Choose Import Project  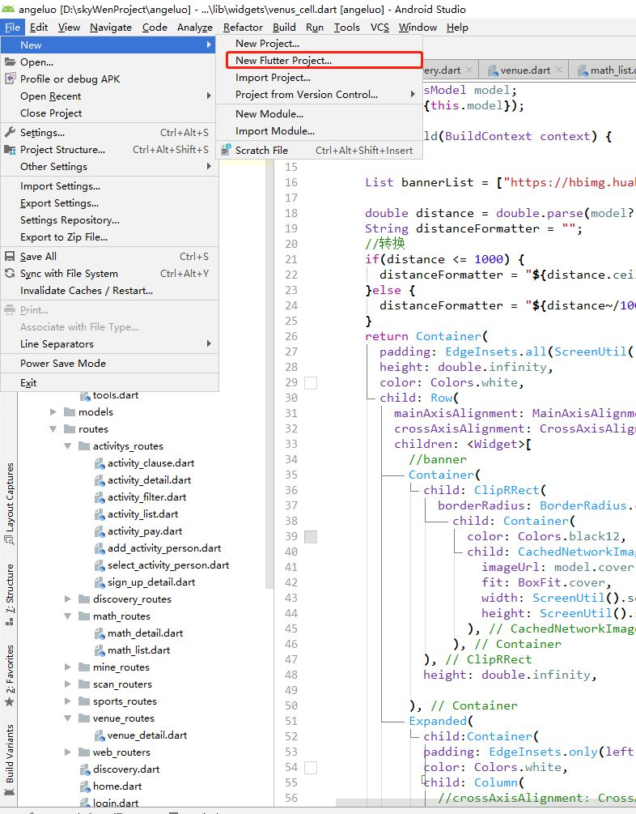tap(320, 78)
